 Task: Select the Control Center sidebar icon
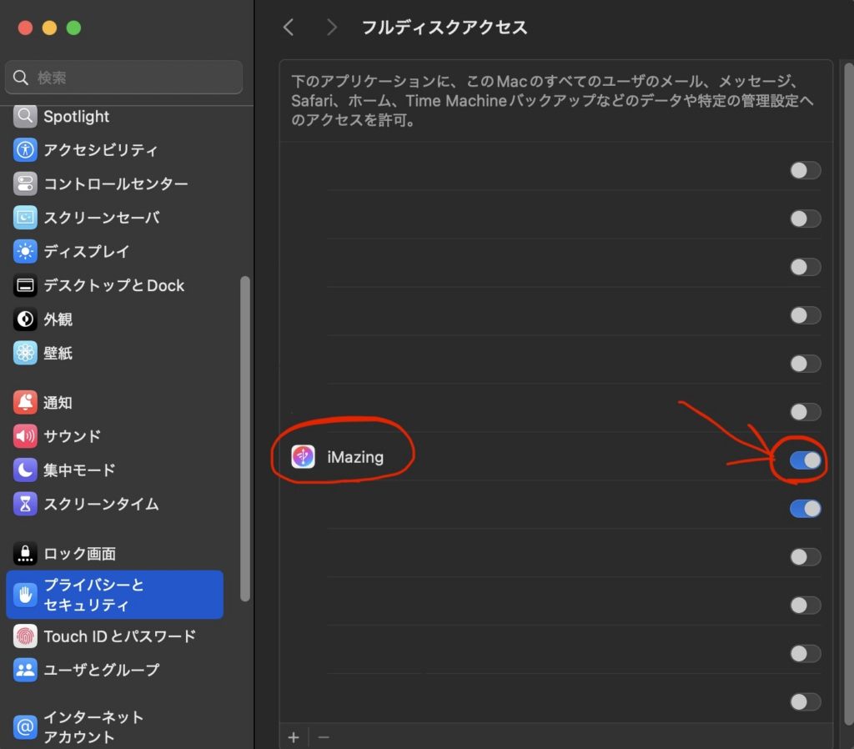26,183
